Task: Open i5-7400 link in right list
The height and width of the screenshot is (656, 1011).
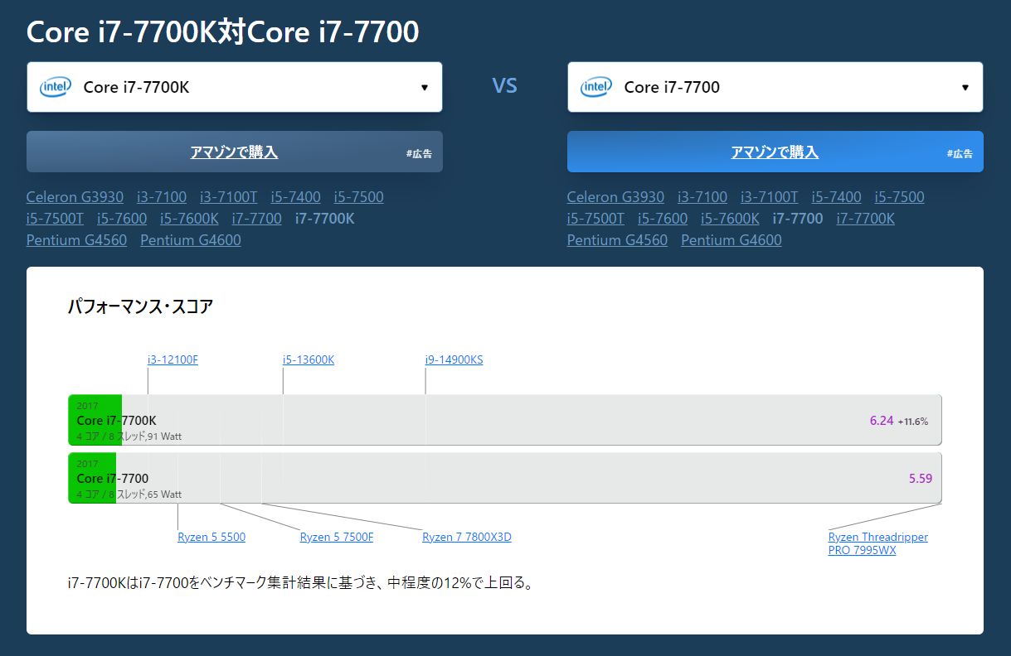Action: (x=837, y=197)
